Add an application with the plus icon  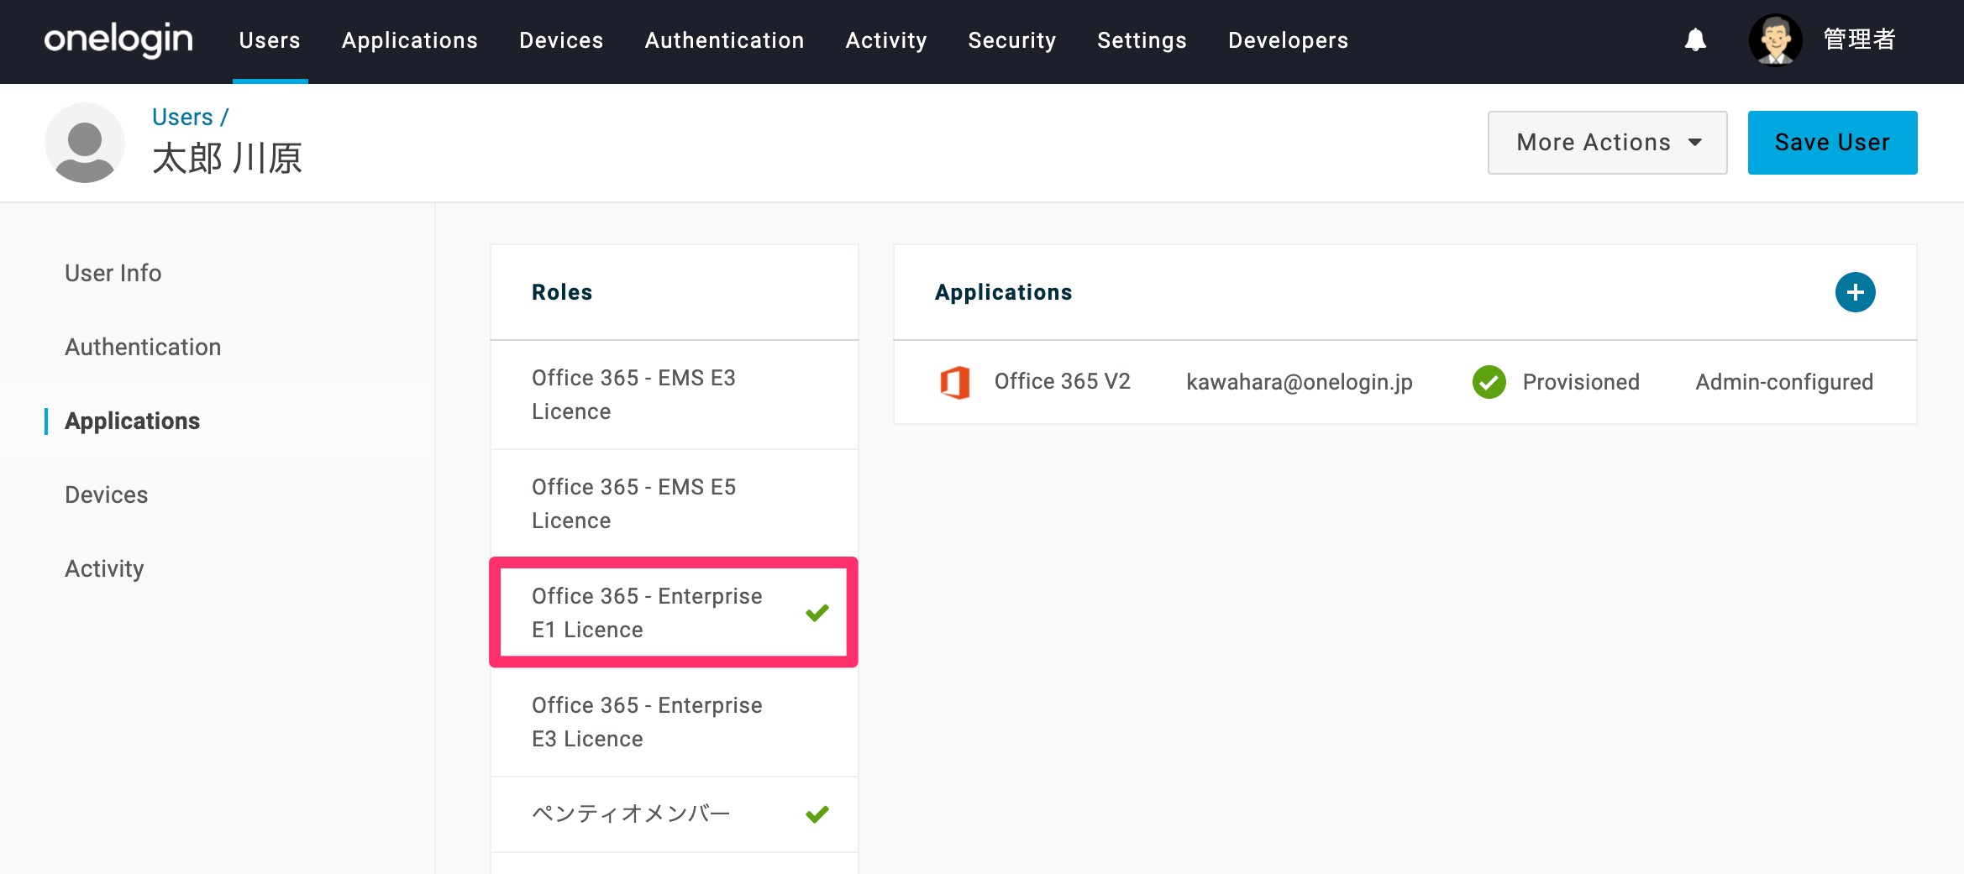tap(1855, 292)
